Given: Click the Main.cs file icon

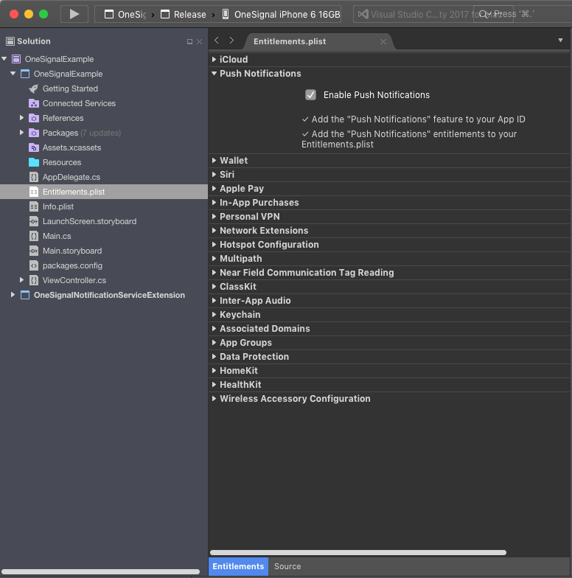Looking at the screenshot, I should coord(34,236).
